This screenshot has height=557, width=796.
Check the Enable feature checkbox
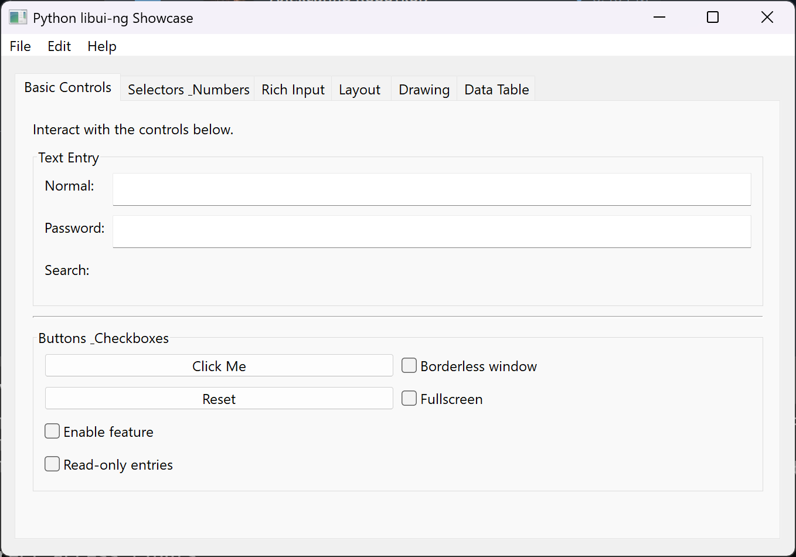tap(53, 432)
